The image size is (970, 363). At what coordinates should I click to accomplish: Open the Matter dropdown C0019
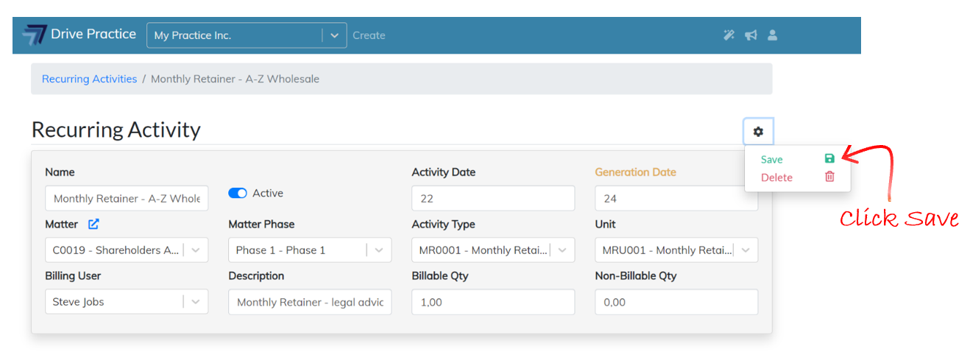[x=127, y=250]
